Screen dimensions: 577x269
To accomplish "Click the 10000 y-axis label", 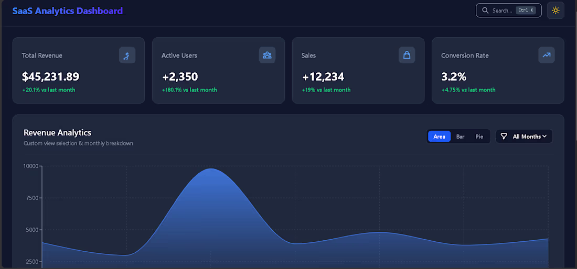I will coord(30,166).
